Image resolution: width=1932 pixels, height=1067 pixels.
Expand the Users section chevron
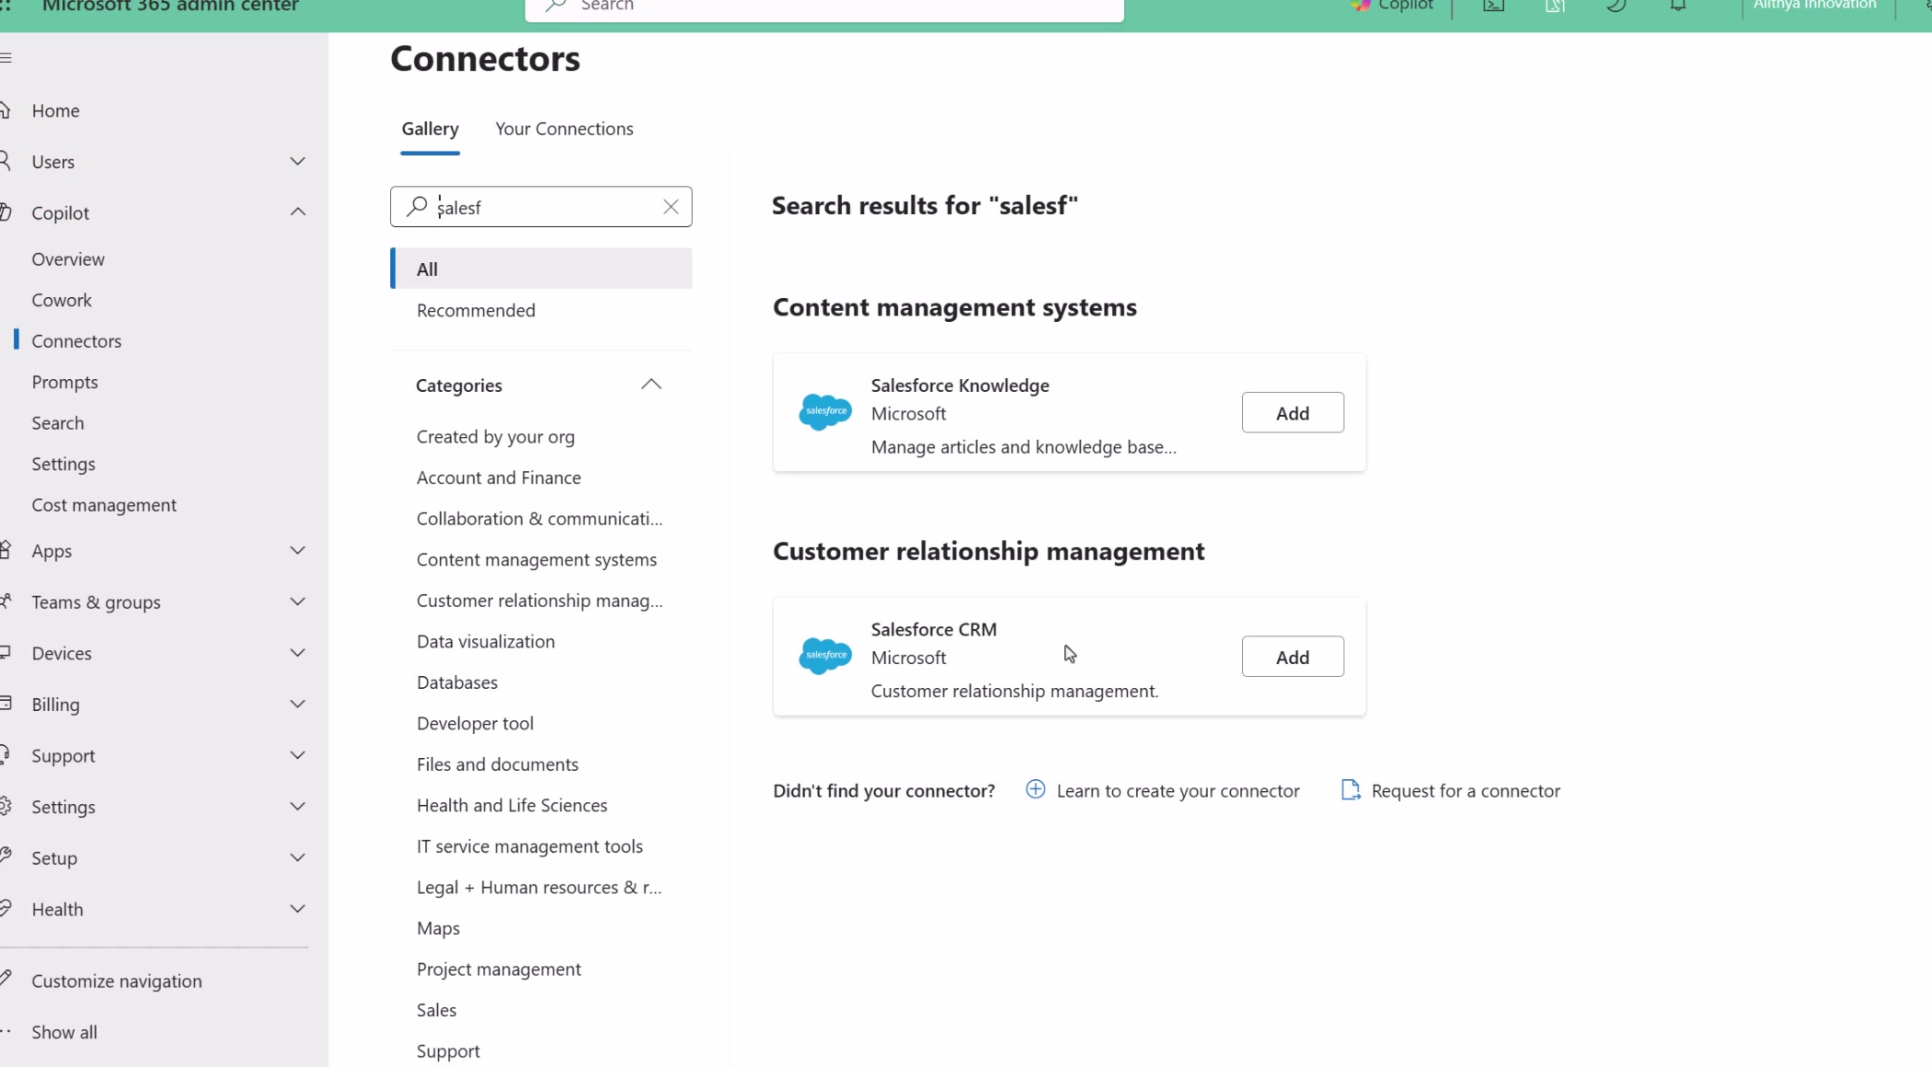point(297,161)
